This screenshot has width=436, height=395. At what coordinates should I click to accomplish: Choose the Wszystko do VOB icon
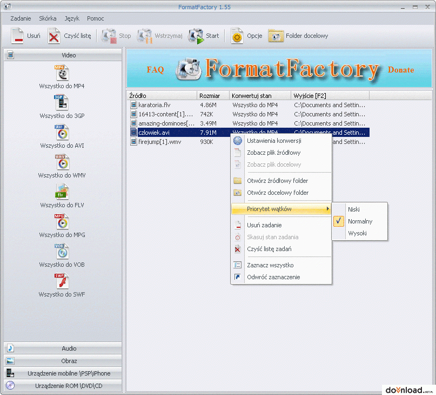pos(62,252)
